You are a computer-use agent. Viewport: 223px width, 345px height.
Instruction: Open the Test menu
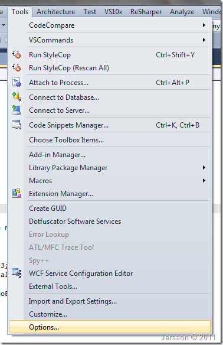90,12
